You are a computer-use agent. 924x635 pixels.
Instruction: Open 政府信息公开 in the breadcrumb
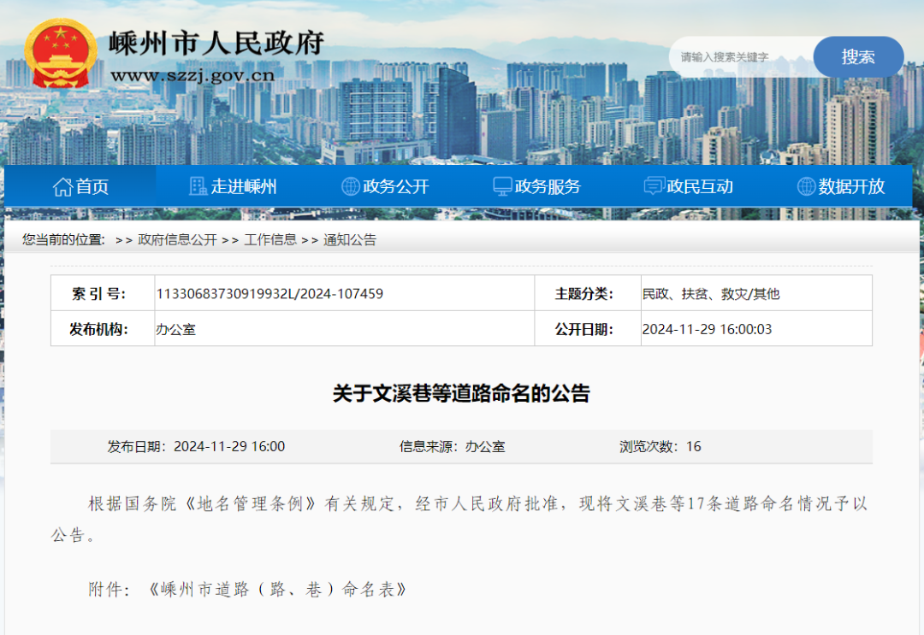pyautogui.click(x=177, y=240)
